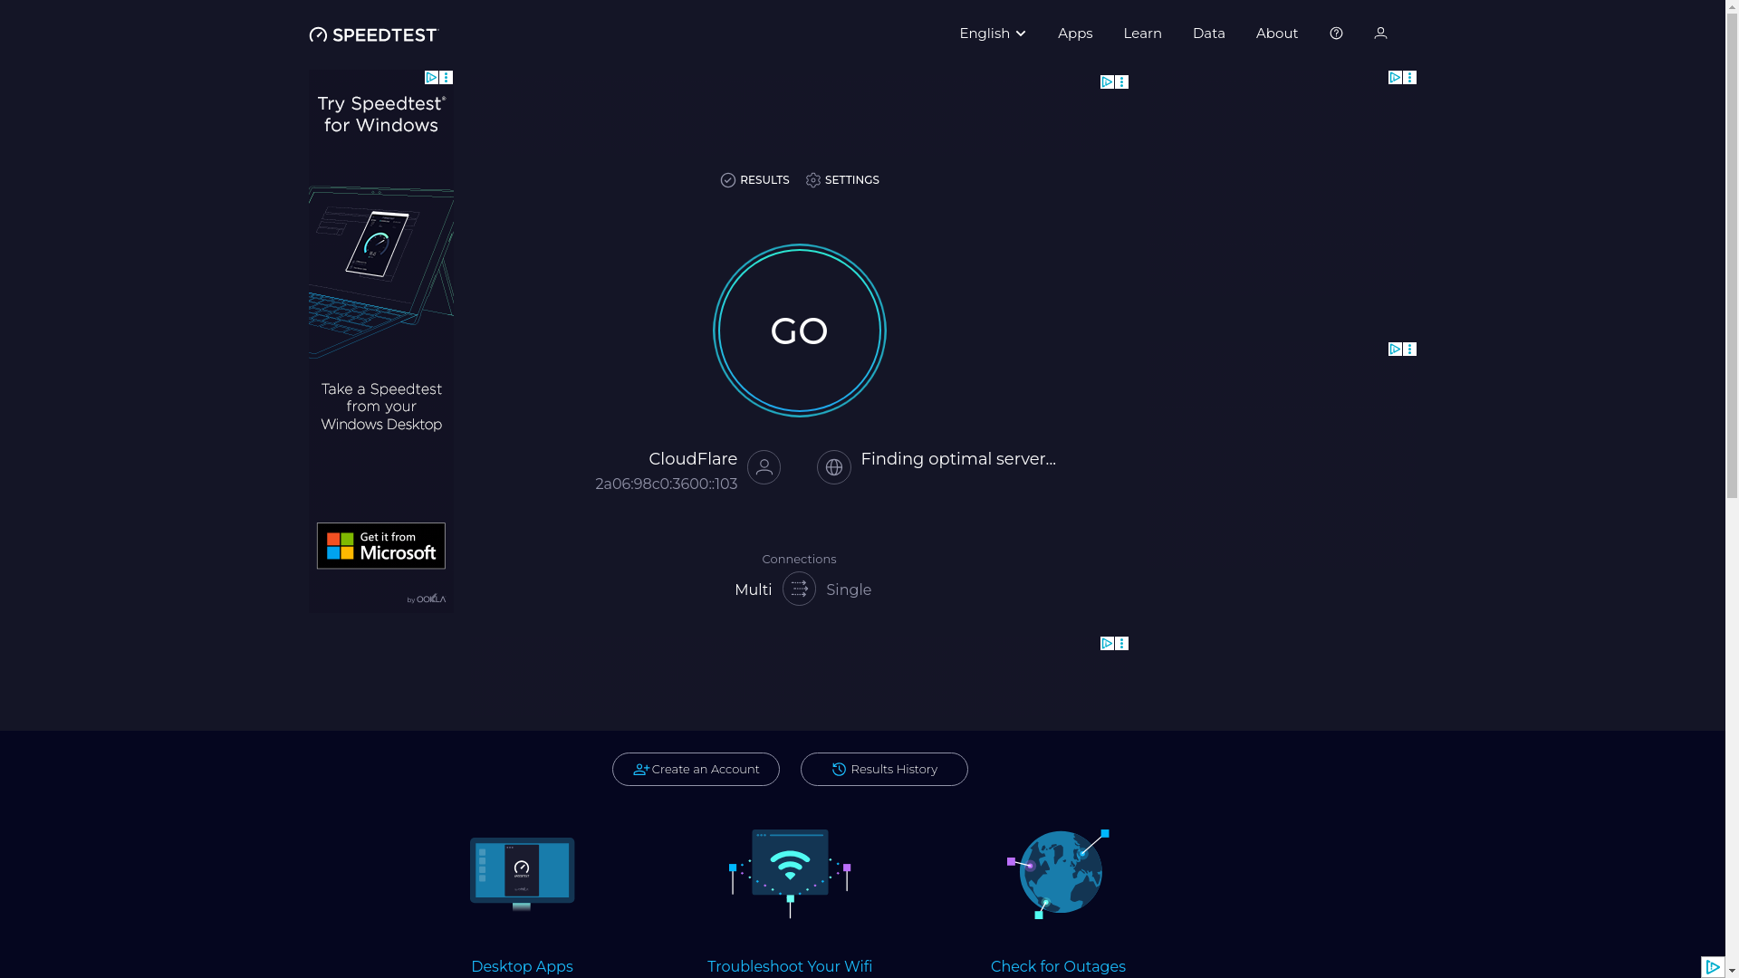Click Create an Account button

(x=696, y=770)
